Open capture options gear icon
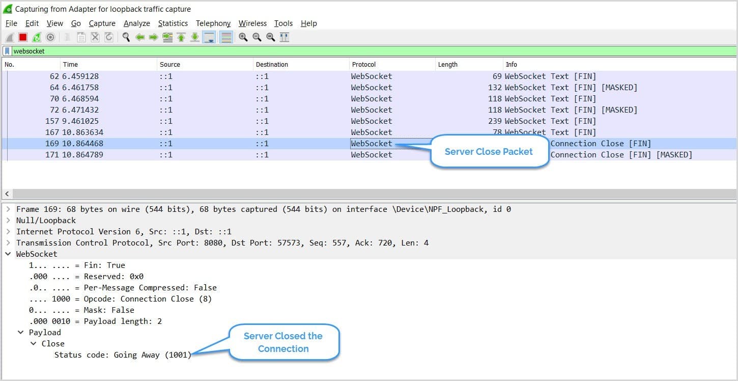 [x=50, y=37]
